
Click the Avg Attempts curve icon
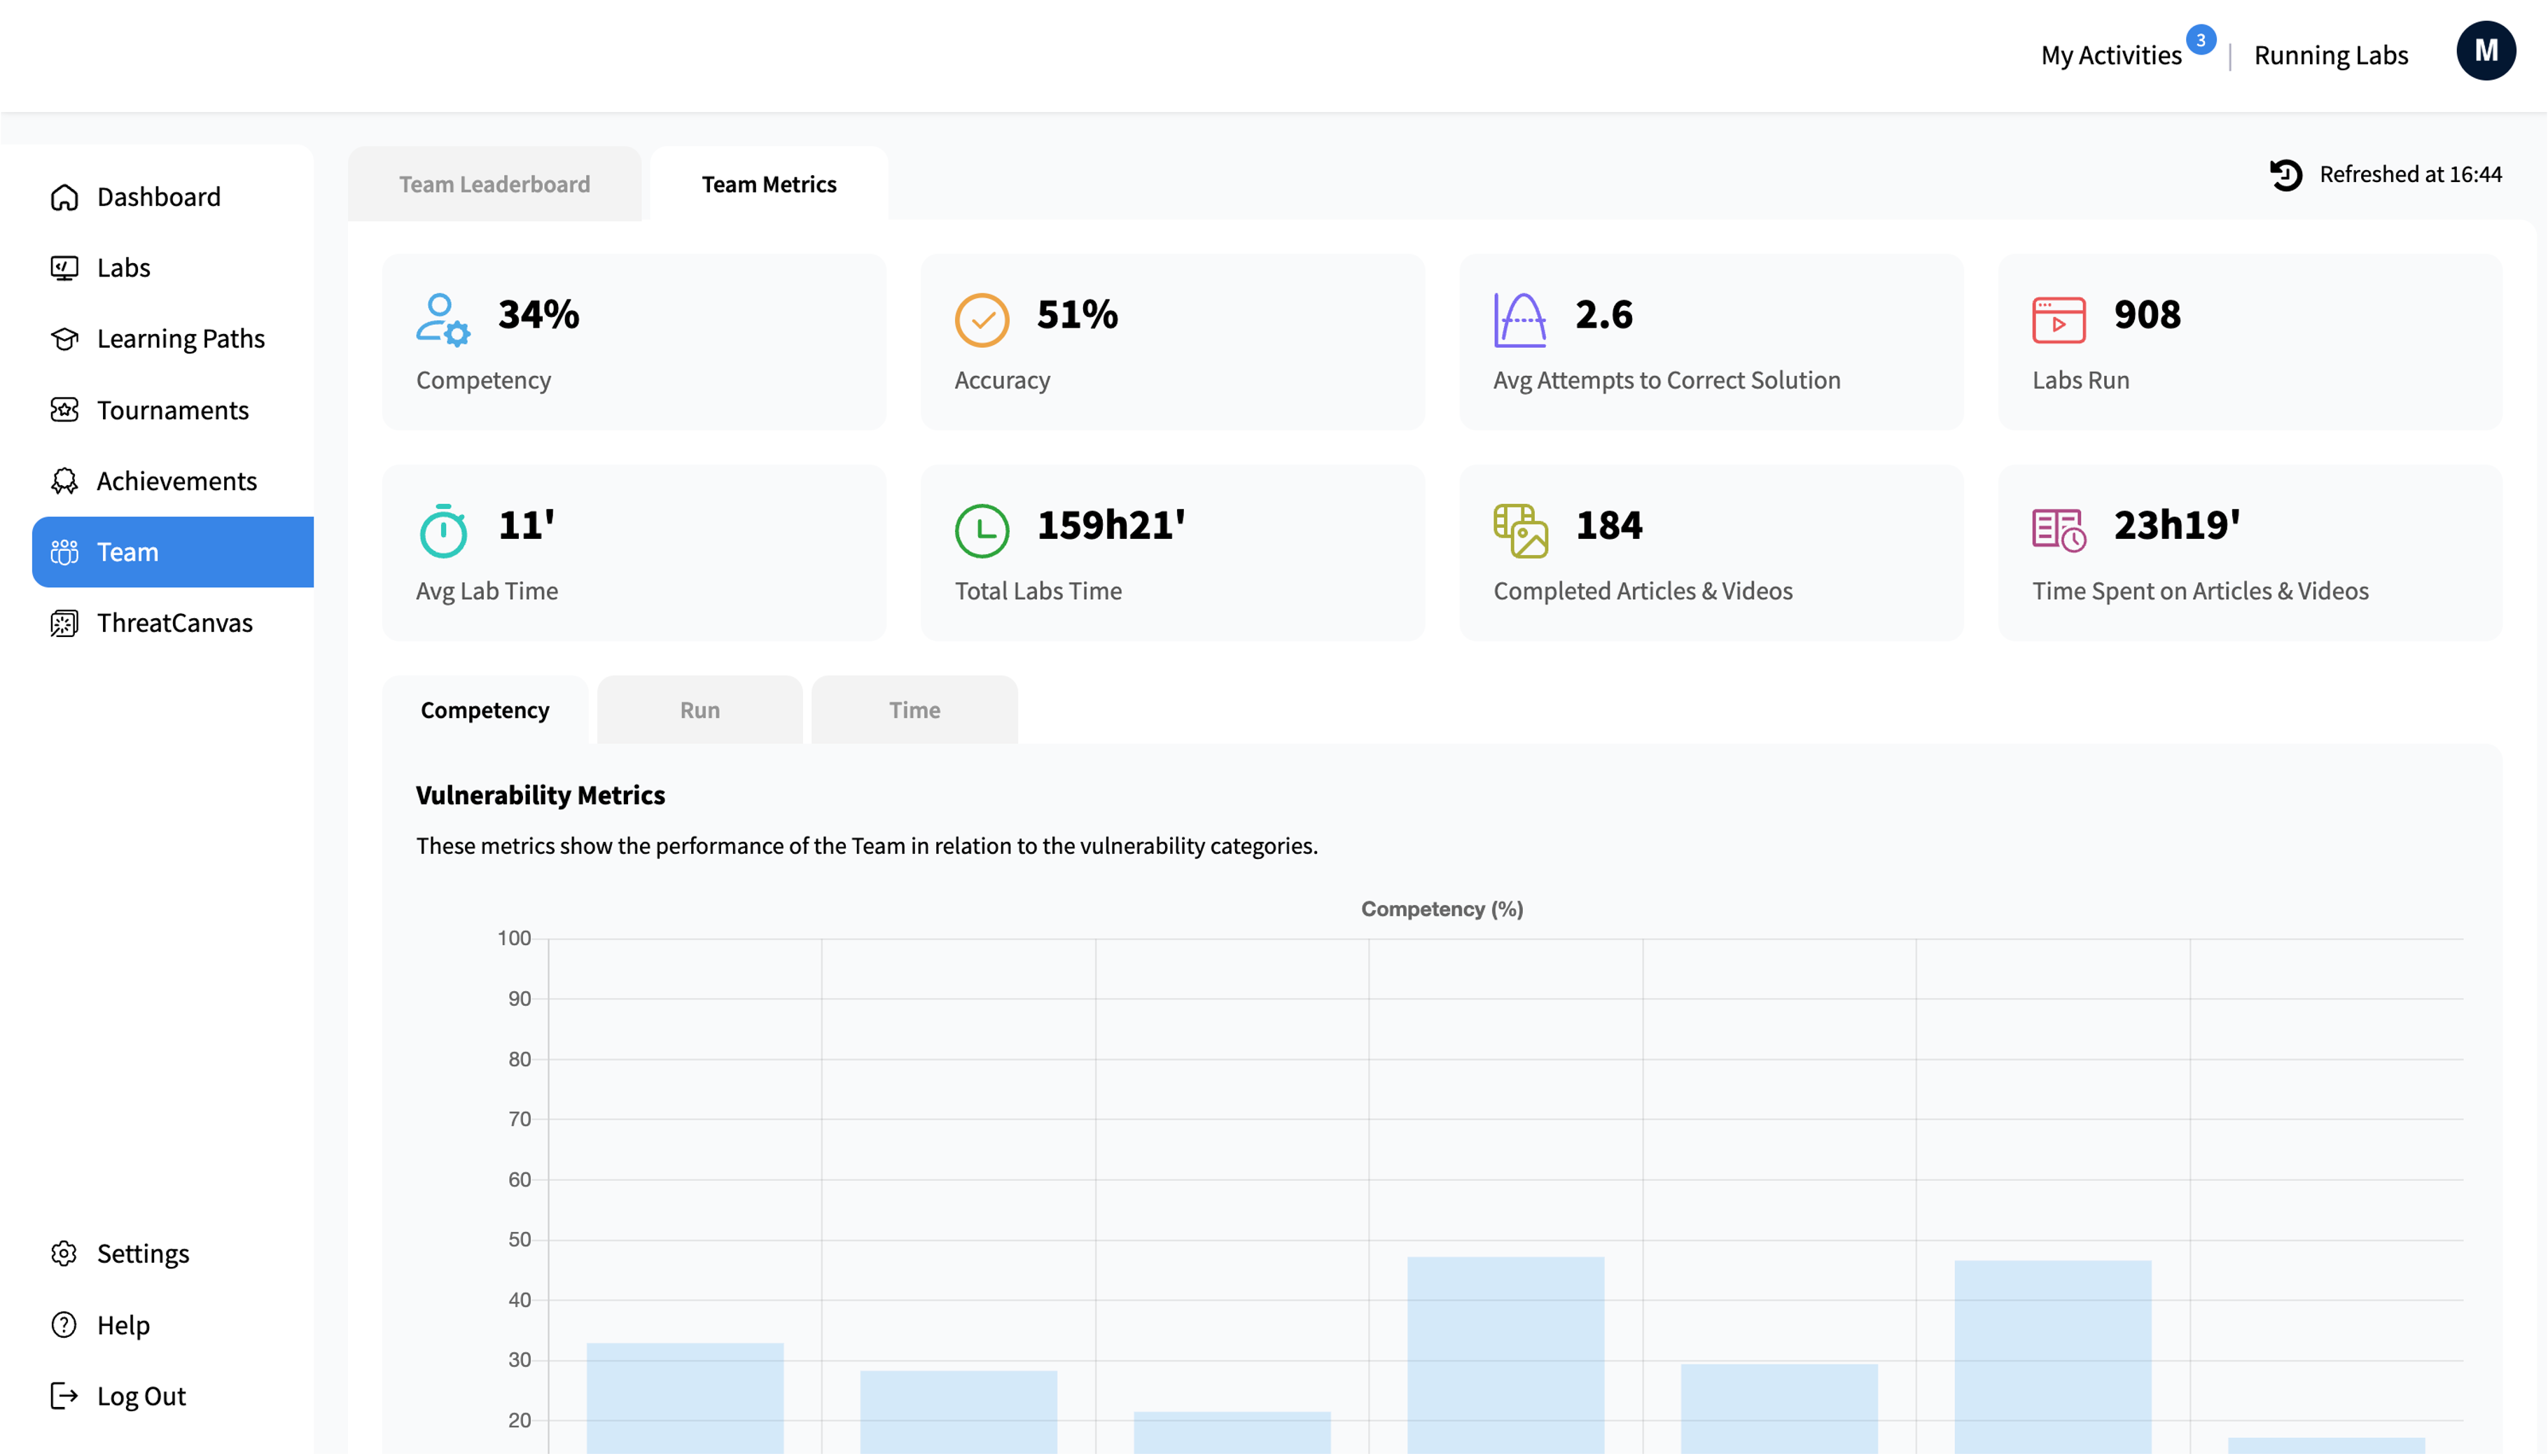1519,320
